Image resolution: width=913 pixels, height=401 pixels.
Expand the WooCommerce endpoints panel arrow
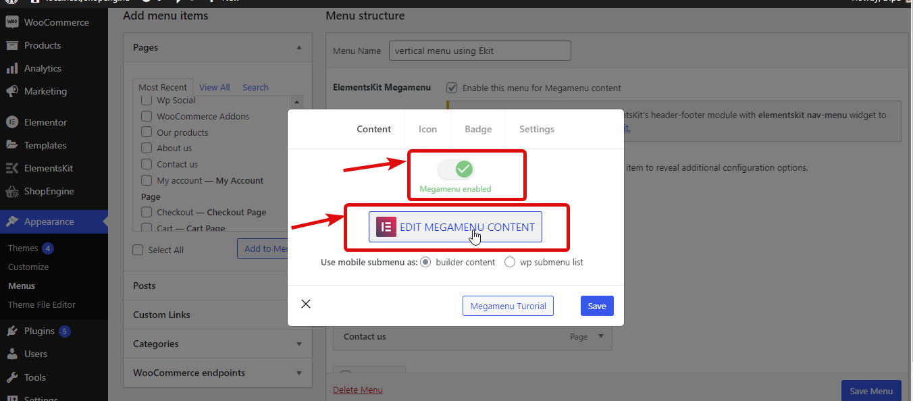298,373
